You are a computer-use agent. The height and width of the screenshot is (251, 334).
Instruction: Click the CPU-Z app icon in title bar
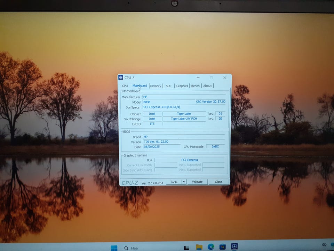(x=121, y=77)
